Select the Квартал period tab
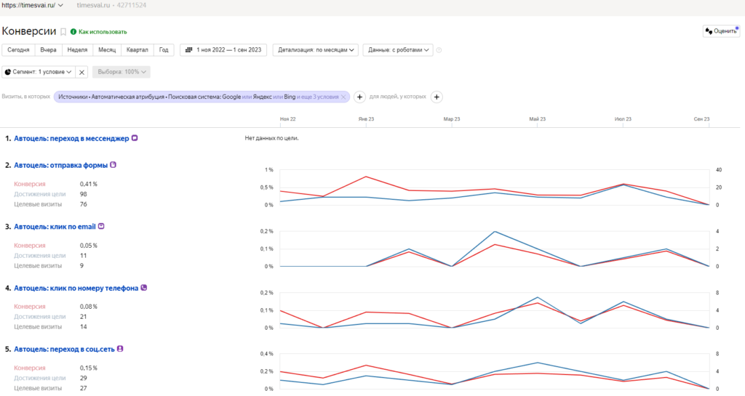Image resolution: width=745 pixels, height=396 pixels. pos(138,50)
